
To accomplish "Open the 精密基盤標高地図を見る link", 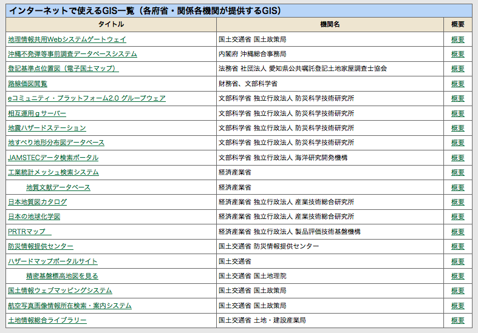I will tap(62, 276).
